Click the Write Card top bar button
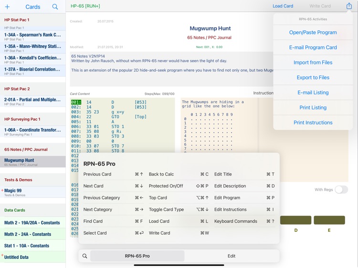 pyautogui.click(x=320, y=6)
